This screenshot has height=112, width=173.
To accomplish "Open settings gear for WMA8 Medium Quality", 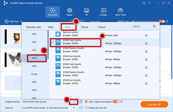I will 146,75.
